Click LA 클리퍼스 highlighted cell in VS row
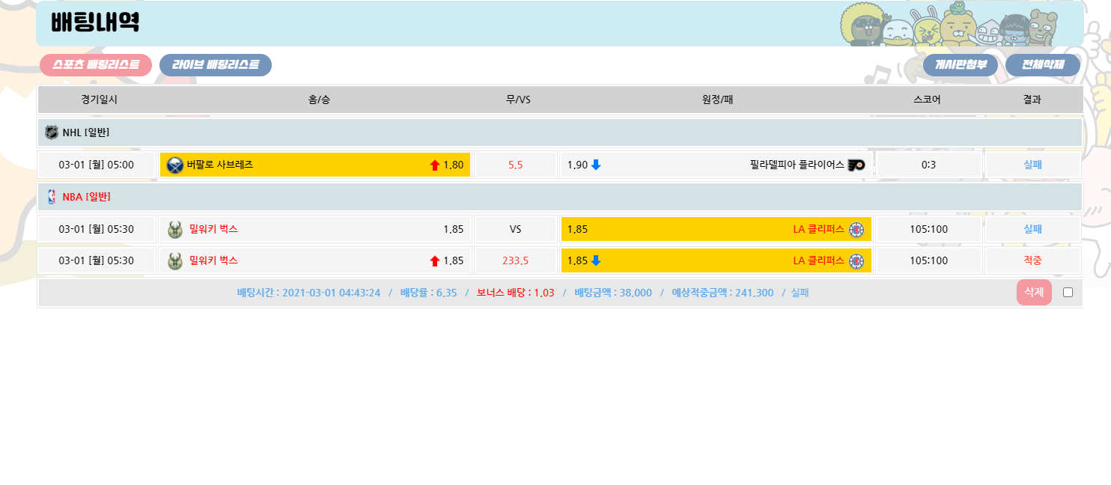 click(x=716, y=230)
